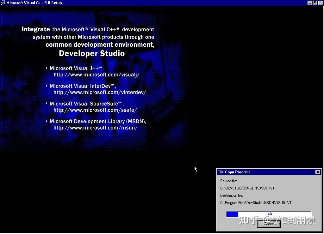Click the setup application icon in title bar
The height and width of the screenshot is (234, 324).
(x=3, y=3)
